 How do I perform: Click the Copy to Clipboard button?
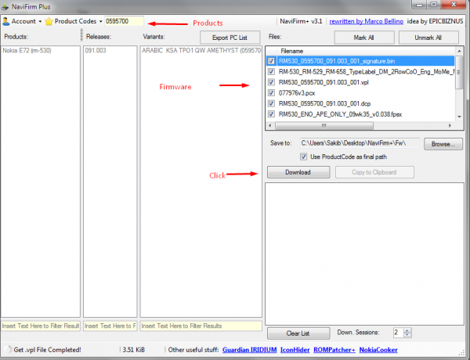pyautogui.click(x=374, y=172)
